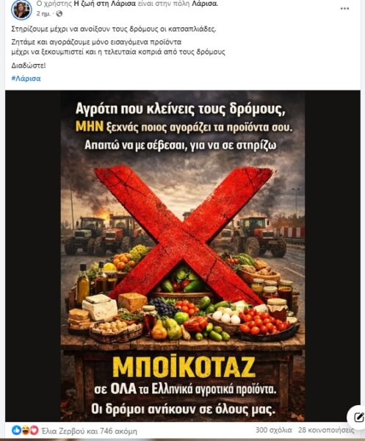Click the black left margin of photo

(x=33, y=256)
